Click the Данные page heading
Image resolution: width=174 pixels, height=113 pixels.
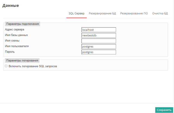[x=11, y=5]
